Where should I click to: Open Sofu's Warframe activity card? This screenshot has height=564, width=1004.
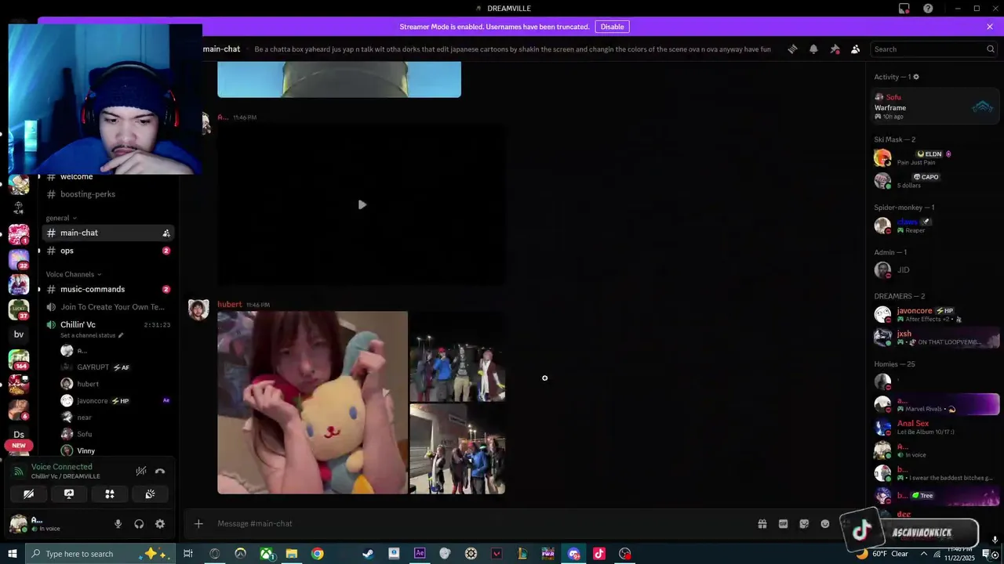point(937,107)
